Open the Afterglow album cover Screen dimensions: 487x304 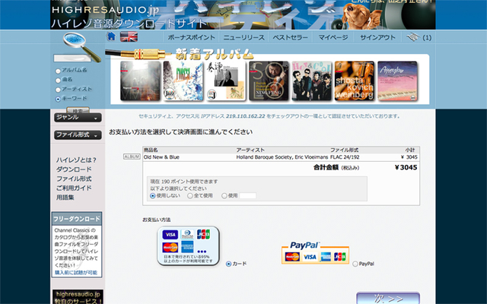tap(397, 81)
